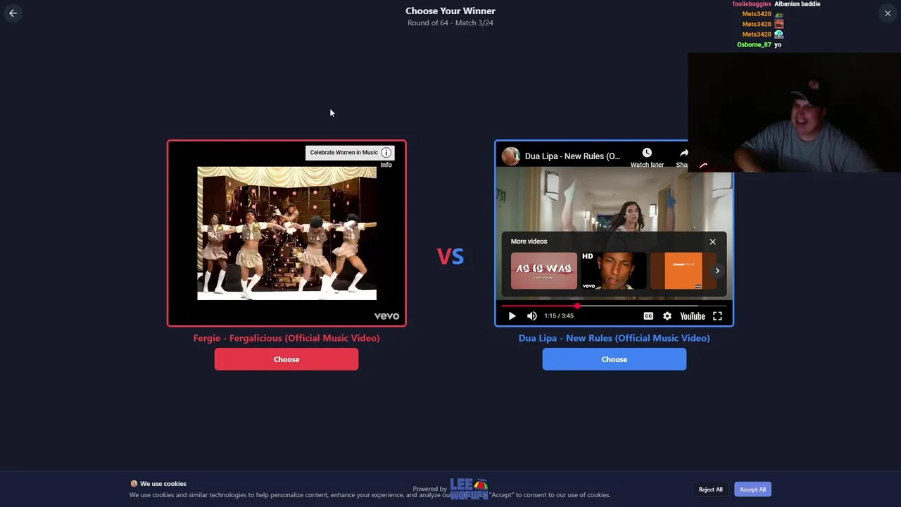Play the Dua Lipa video
901x507 pixels.
point(512,316)
